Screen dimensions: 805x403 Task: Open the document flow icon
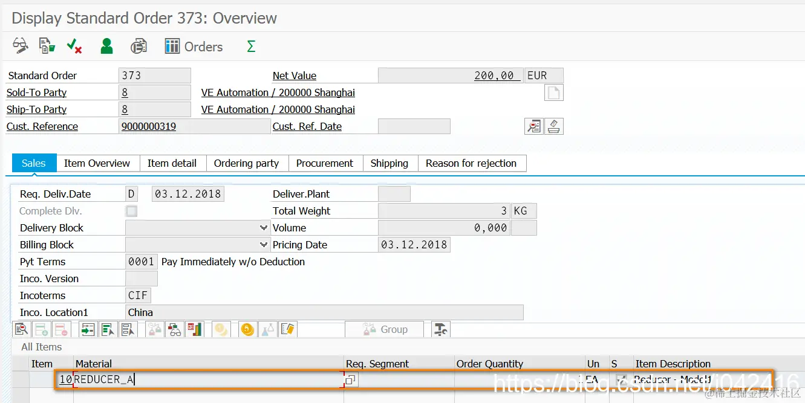pos(47,46)
